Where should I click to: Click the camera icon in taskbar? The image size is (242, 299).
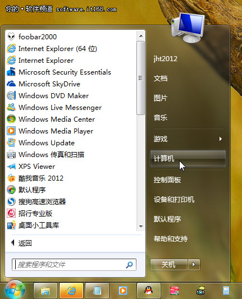click(x=200, y=291)
